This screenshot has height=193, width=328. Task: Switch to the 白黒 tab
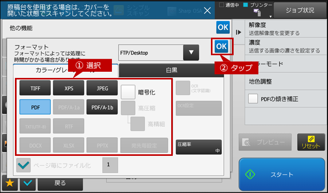click(x=171, y=70)
